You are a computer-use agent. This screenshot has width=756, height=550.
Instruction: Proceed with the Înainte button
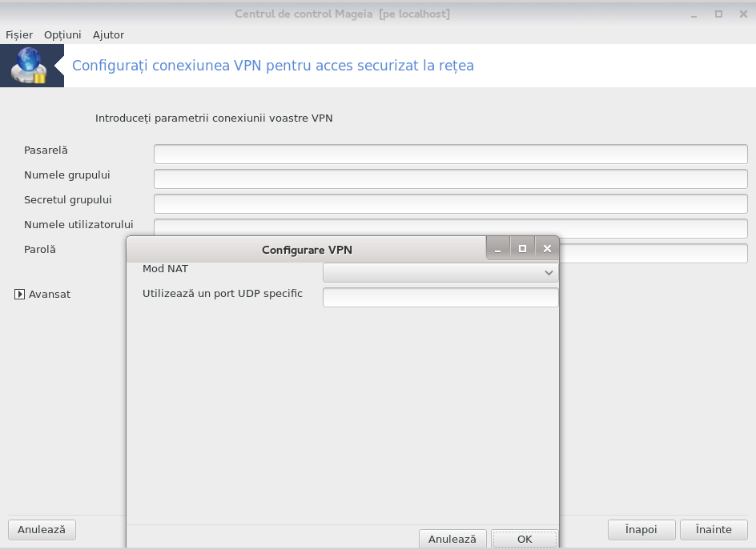click(x=714, y=530)
